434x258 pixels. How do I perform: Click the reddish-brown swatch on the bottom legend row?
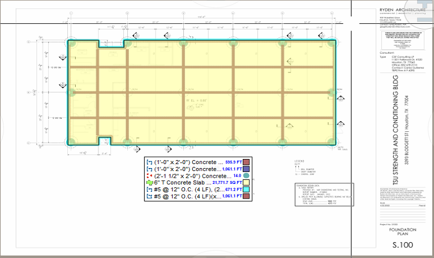(246, 196)
